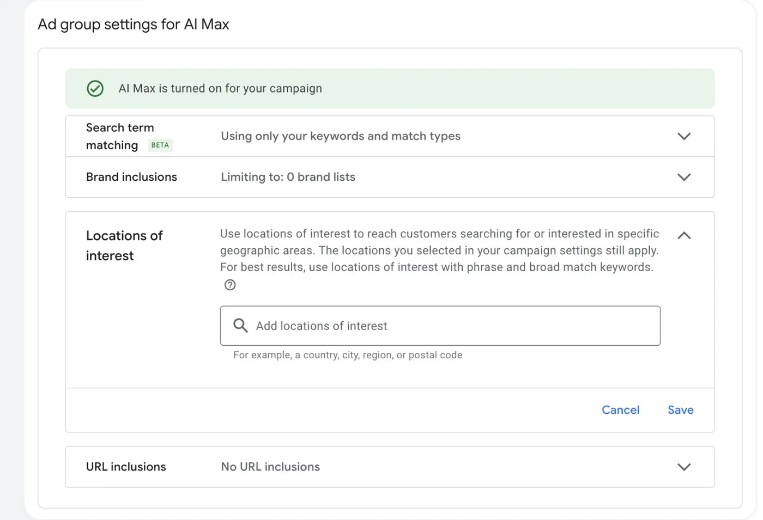This screenshot has height=520, width=763.
Task: Focus the Add locations of interest field
Action: (440, 326)
